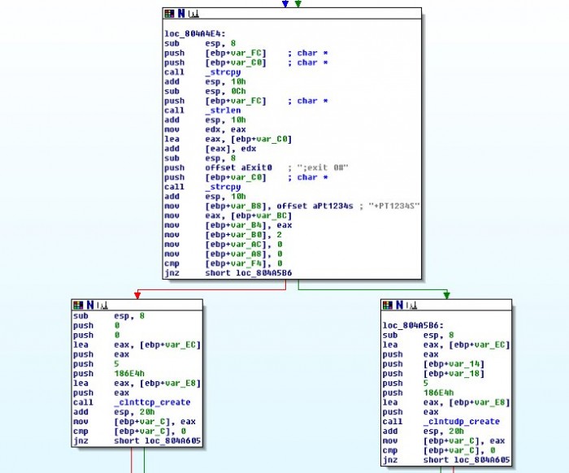Screen dimensions: 569x473
Task: Click the blue incoming arrowhead above top block
Action: [x=284, y=4]
